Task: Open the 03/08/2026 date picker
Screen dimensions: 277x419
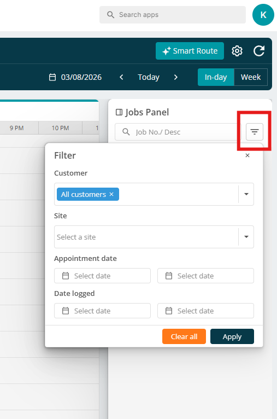Action: pyautogui.click(x=75, y=77)
